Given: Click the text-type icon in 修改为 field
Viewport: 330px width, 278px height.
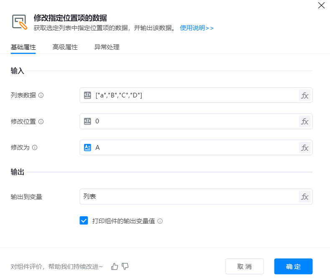Looking at the screenshot, I should [87, 148].
